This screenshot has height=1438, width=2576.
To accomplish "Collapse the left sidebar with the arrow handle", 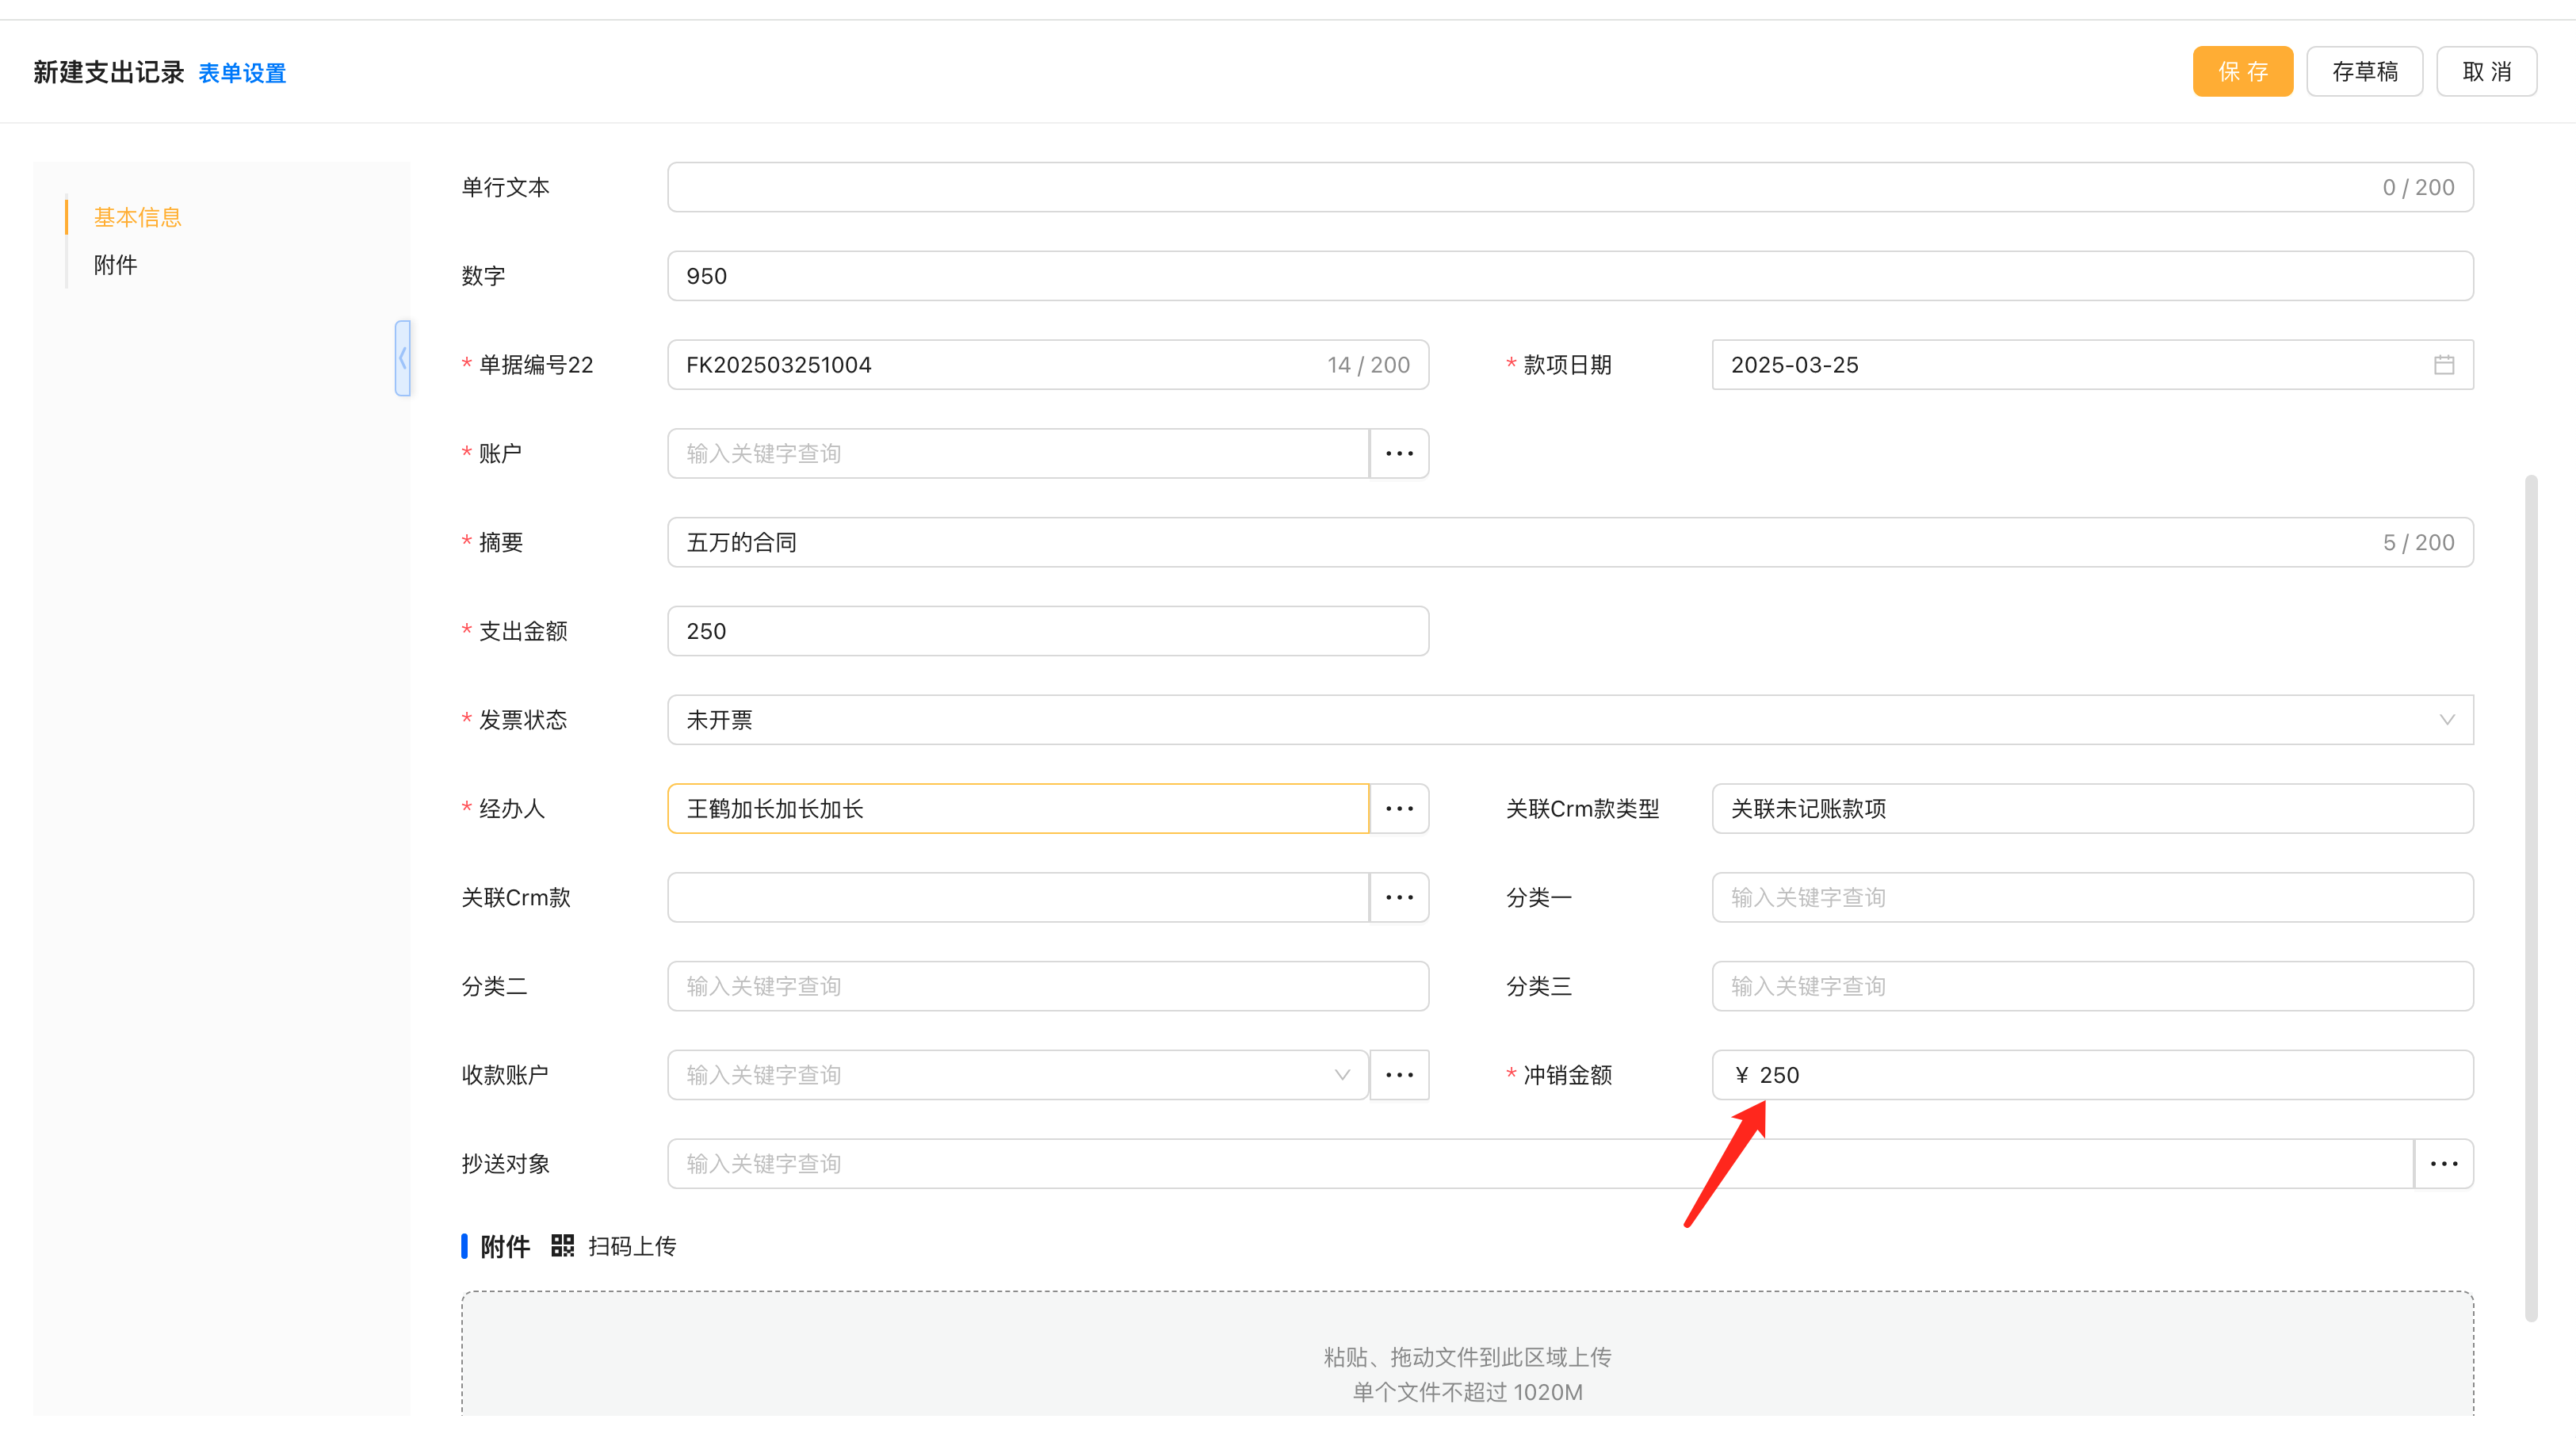I will click(x=403, y=358).
